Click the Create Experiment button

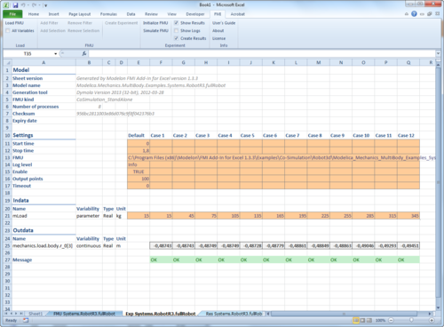tap(122, 23)
